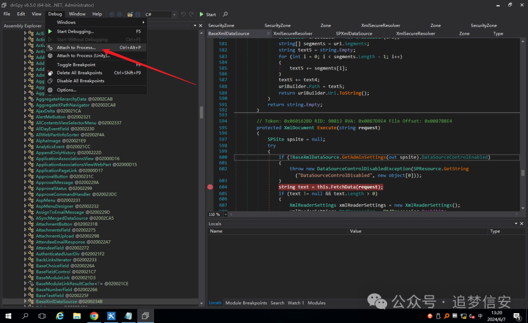The width and height of the screenshot is (528, 323).
Task: Click the Attach to Process menu entry
Action: point(76,47)
